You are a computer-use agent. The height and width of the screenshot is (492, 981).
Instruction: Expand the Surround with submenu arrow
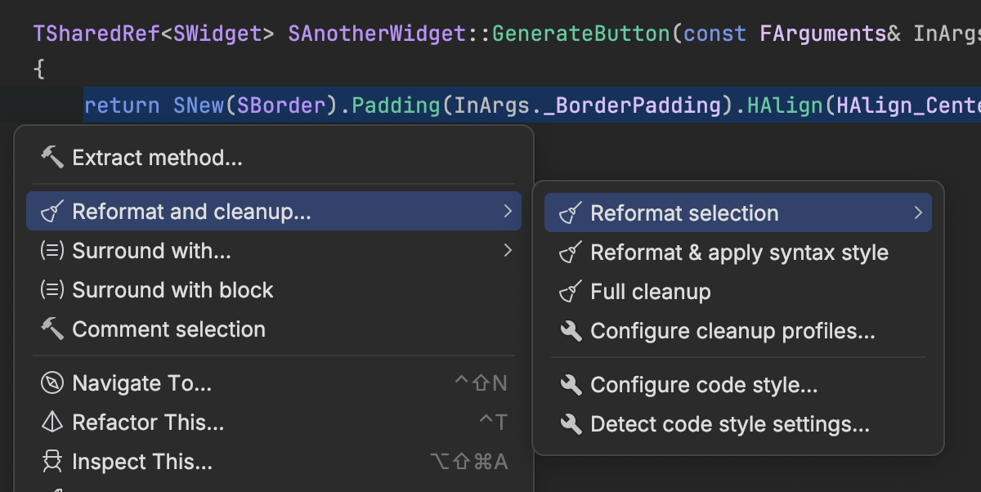point(508,251)
